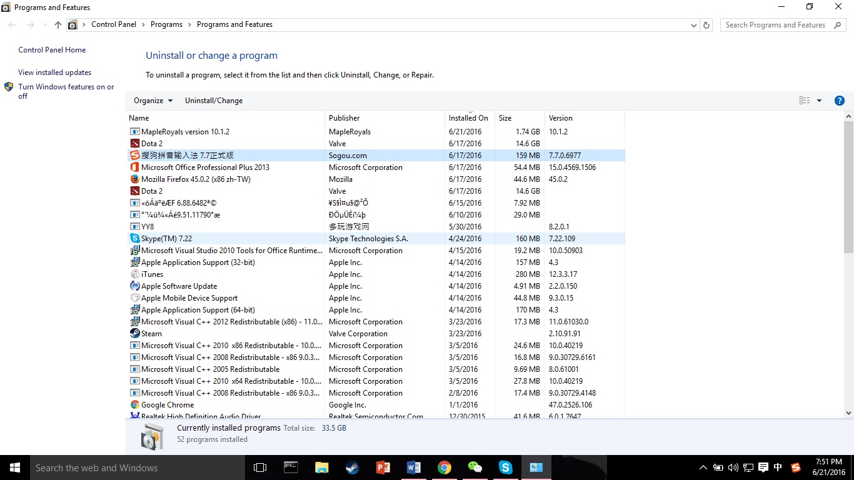854x480 pixels.
Task: Click the Steam list entry icon
Action: [x=134, y=334]
